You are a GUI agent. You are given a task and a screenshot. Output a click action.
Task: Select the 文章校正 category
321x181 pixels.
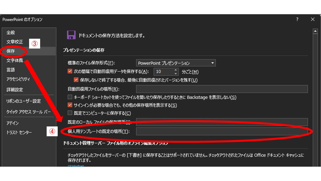coord(15,42)
